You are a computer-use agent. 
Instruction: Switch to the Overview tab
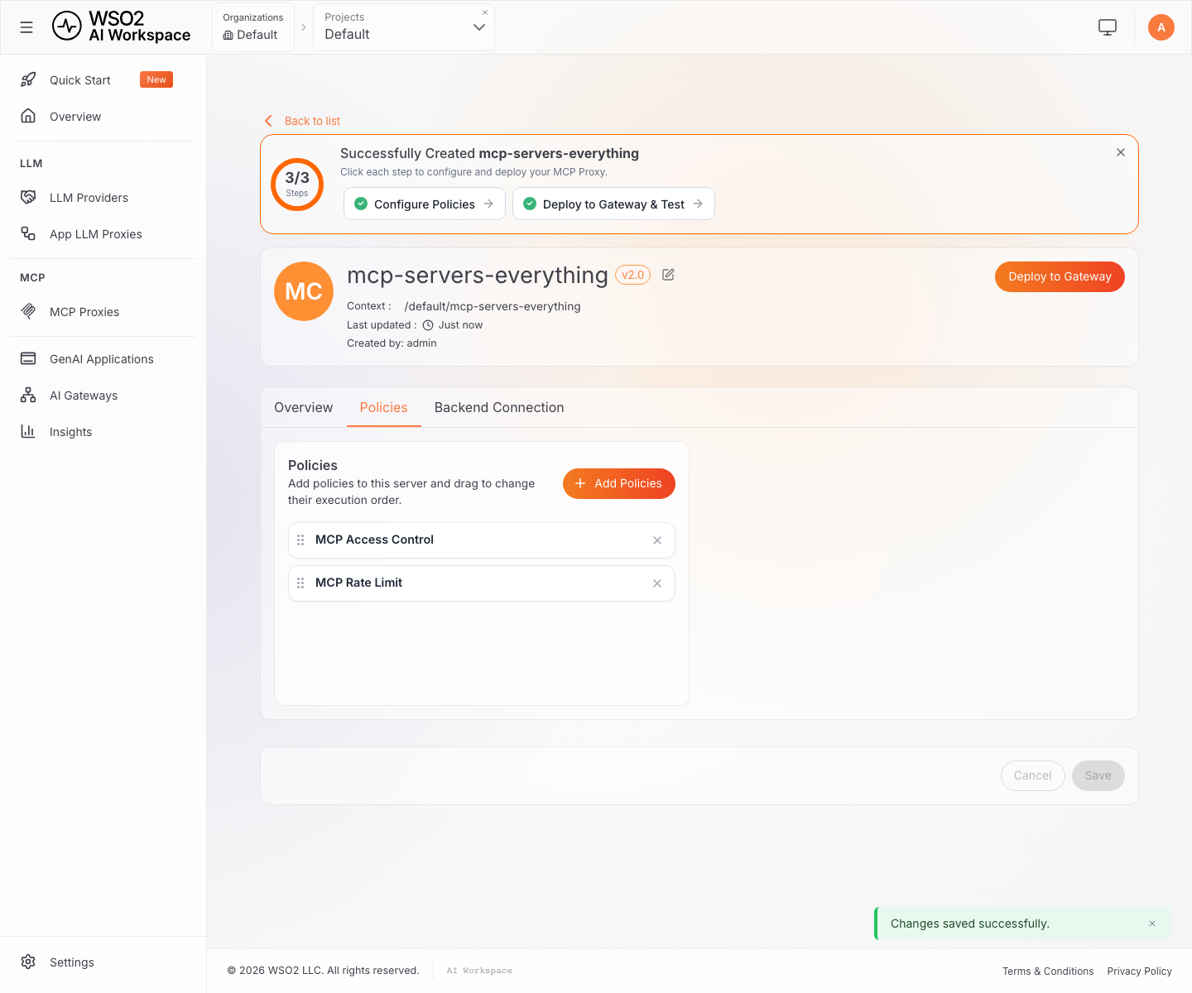click(x=304, y=407)
